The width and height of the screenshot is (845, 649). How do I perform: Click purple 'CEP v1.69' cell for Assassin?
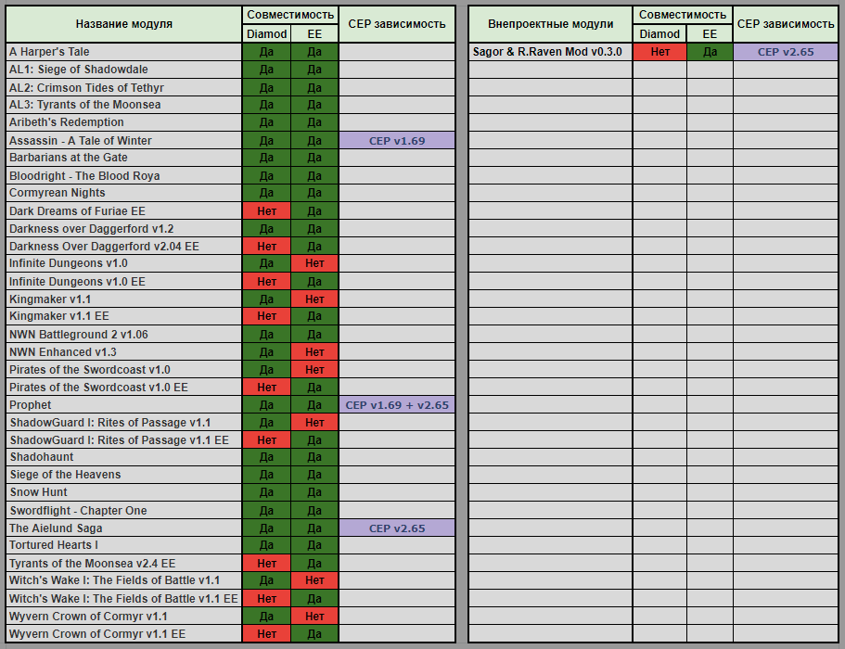click(397, 141)
